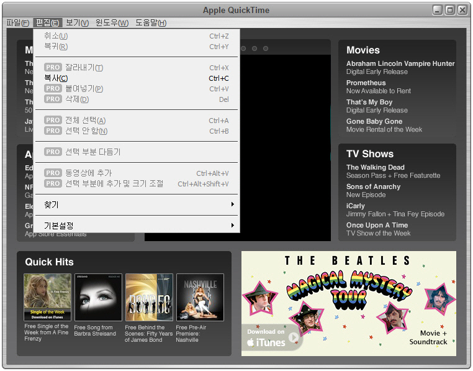The image size is (473, 371).
Task: Select the first carousel page dot
Action: pyautogui.click(x=243, y=48)
